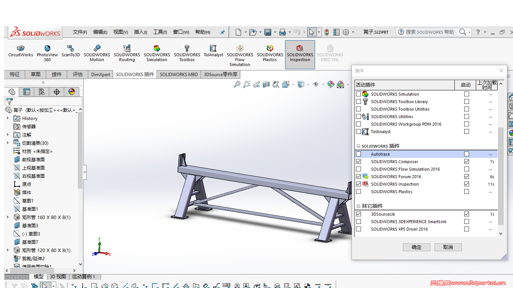513x288 pixels.
Task: Uncheck SOLIDWORKS Forum 2016 startup checkbox
Action: tap(466, 177)
